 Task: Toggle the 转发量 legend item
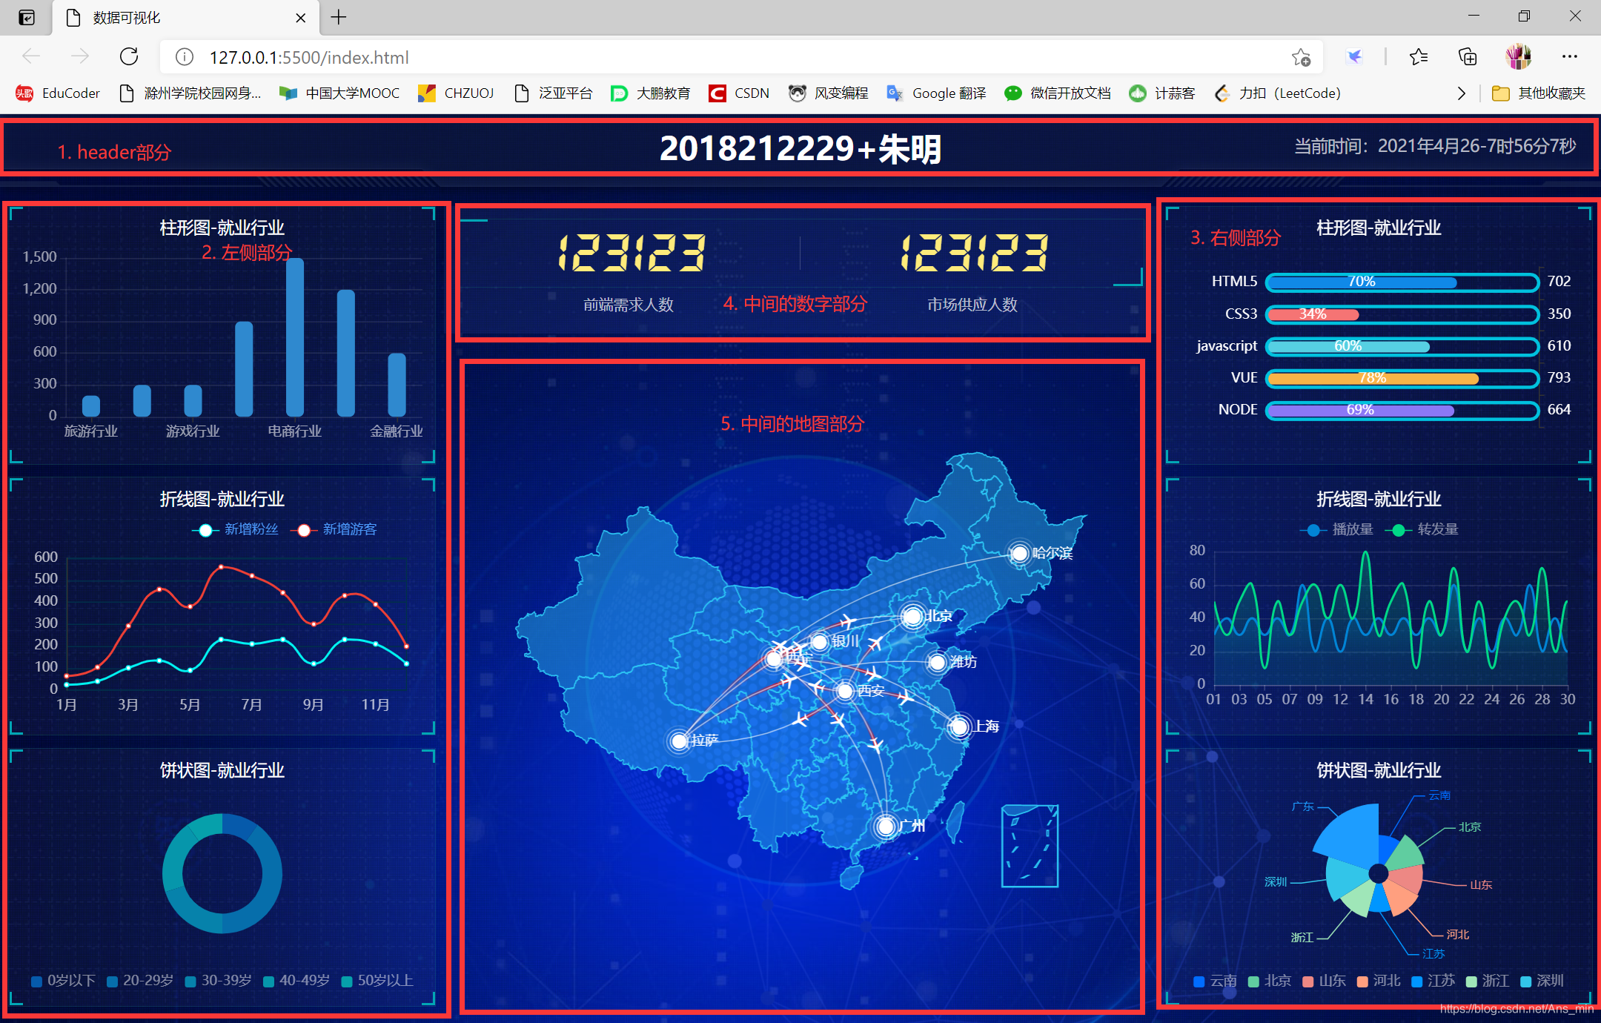pos(1422,529)
